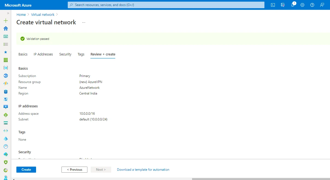Send feedback using the feedback icon

pos(322,5)
